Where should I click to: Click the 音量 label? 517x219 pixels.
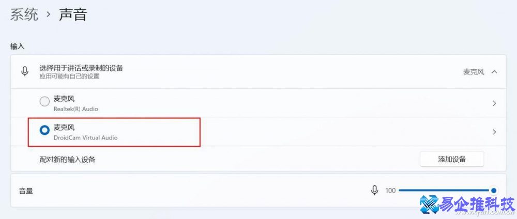pos(26,191)
